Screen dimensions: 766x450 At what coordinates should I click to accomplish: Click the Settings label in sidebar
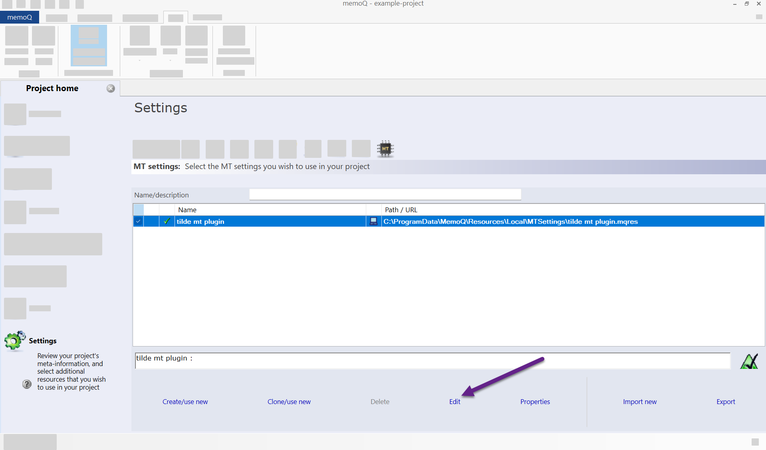pyautogui.click(x=43, y=341)
